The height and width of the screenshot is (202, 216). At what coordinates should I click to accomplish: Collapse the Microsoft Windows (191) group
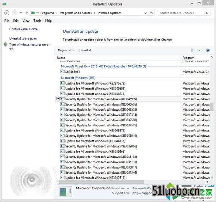[x=78, y=78]
